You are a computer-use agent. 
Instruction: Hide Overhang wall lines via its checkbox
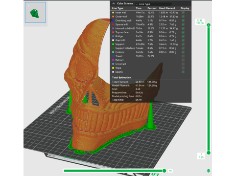(x=183, y=21)
